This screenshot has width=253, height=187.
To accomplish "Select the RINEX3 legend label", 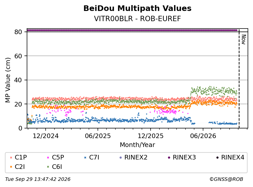I will point(184,157).
